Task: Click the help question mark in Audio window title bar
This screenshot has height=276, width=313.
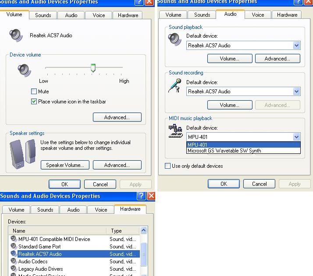Action: click(x=298, y=2)
